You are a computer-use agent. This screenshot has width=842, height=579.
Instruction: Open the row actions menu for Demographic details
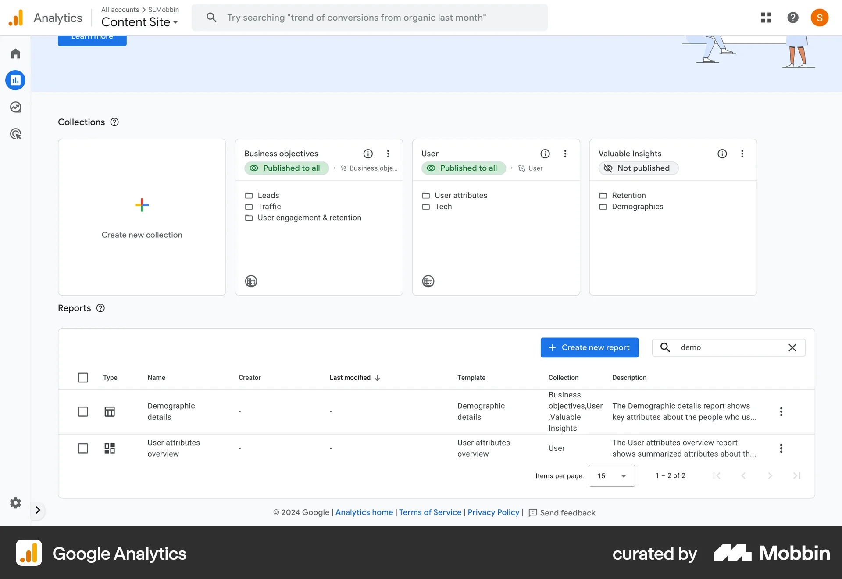point(781,411)
